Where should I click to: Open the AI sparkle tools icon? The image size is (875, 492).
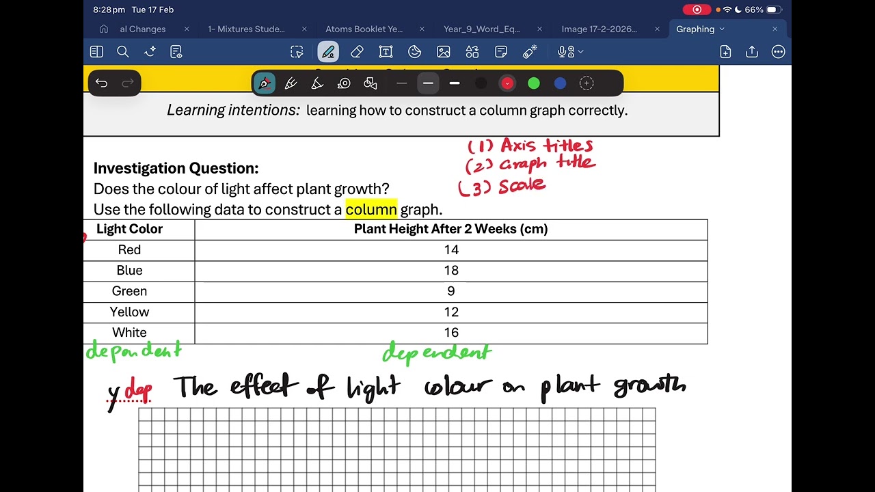tap(150, 52)
